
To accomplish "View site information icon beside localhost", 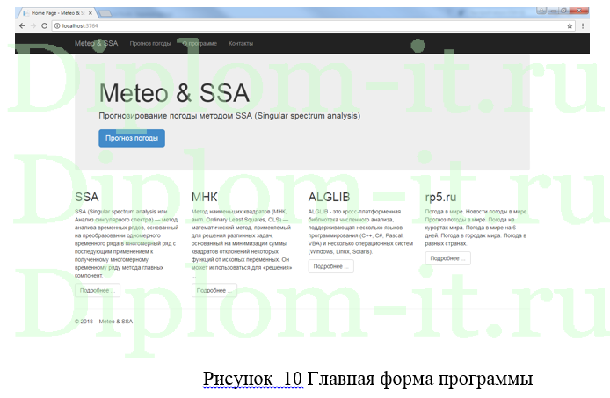I will point(57,25).
